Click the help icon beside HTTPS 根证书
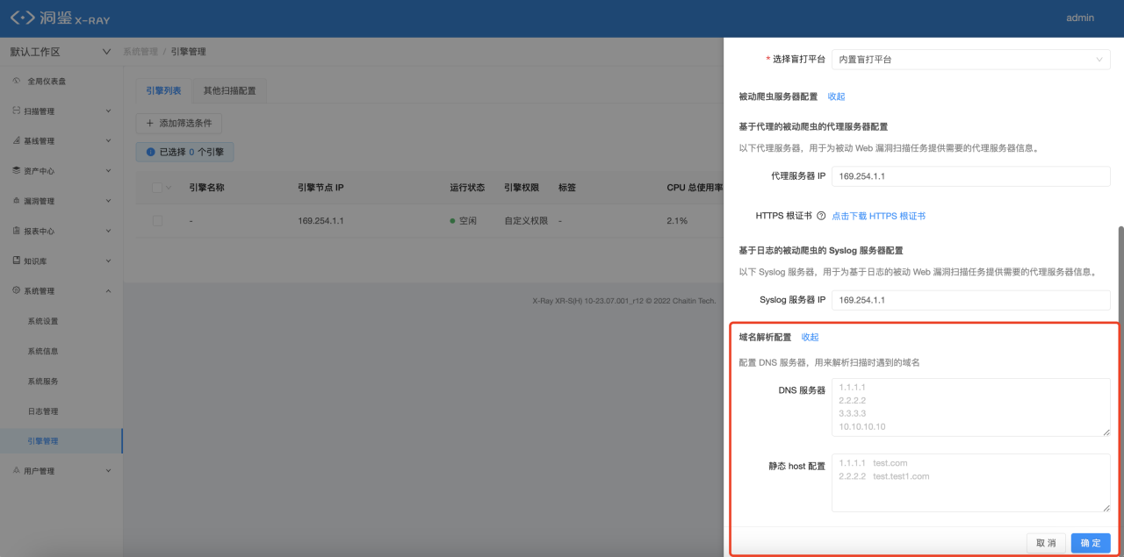 click(x=821, y=216)
